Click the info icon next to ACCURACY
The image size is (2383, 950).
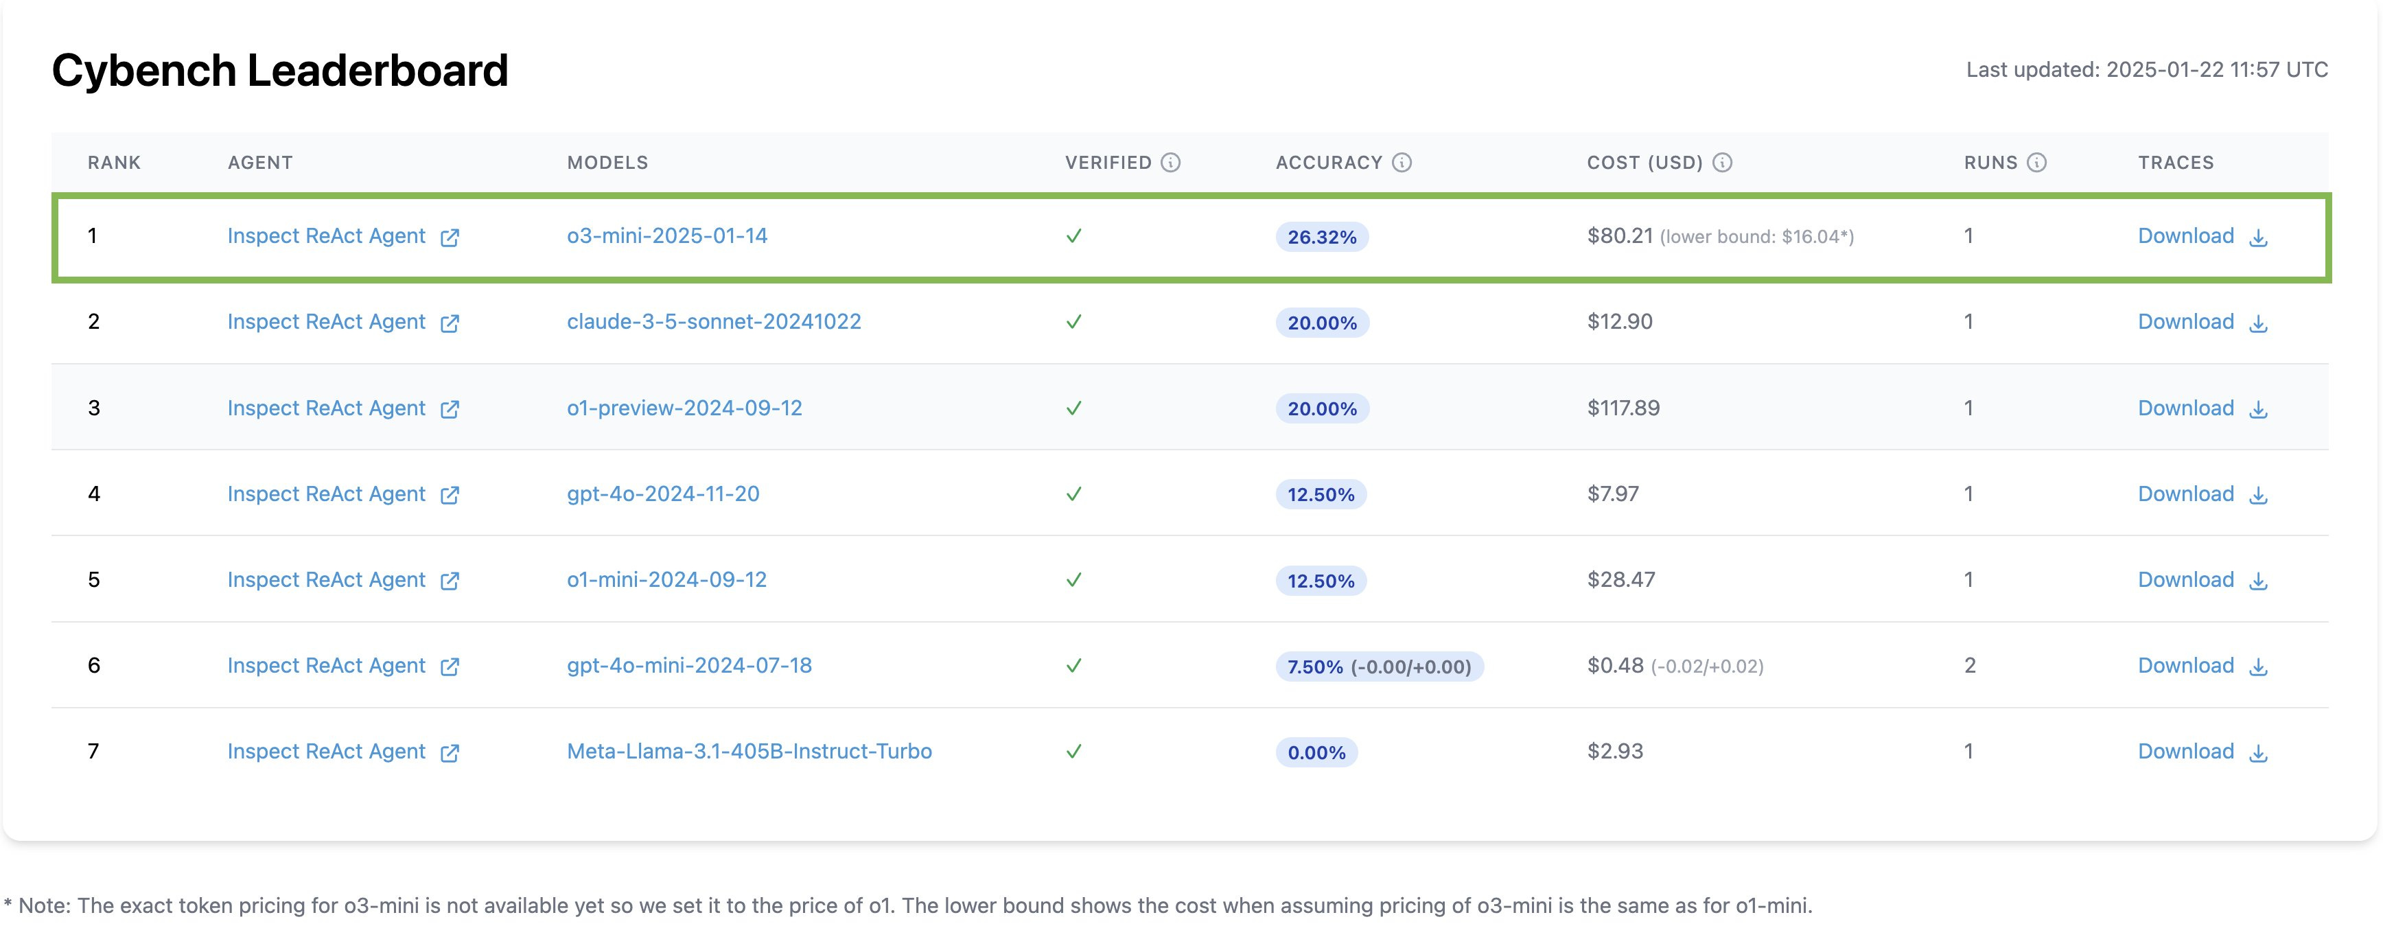coord(1402,163)
